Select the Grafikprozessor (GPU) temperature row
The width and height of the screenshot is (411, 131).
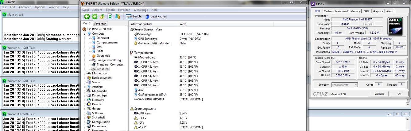pyautogui.click(x=217, y=95)
